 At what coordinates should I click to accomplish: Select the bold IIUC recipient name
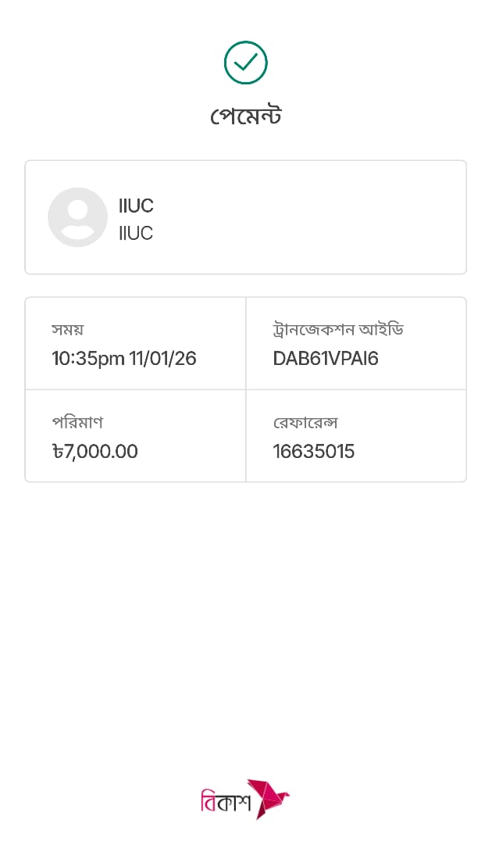click(x=136, y=206)
